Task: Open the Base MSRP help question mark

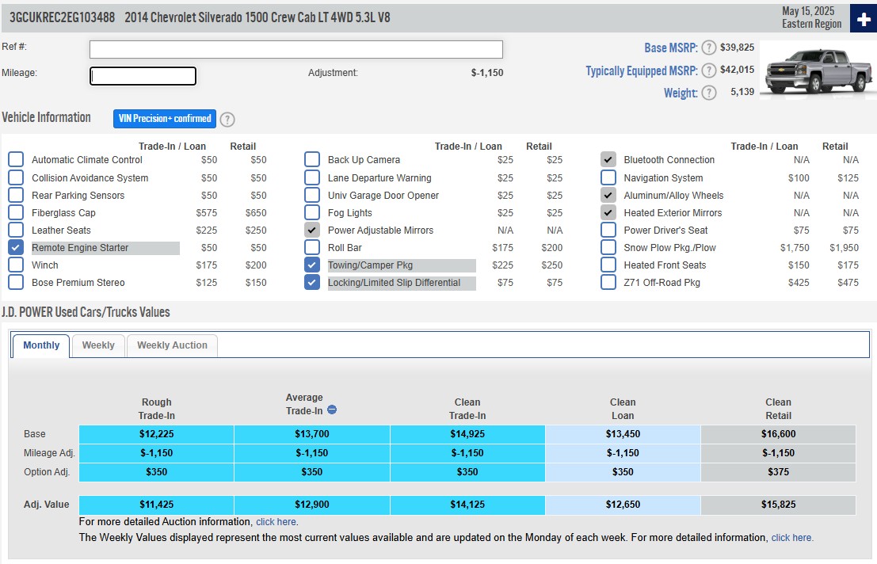Action: (x=708, y=48)
